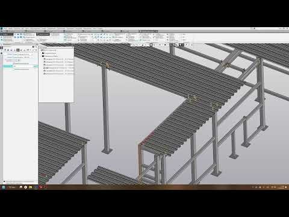Screen dimensions: 289x217
Task: Select the upper folder row in model tree
Action: (50, 53)
